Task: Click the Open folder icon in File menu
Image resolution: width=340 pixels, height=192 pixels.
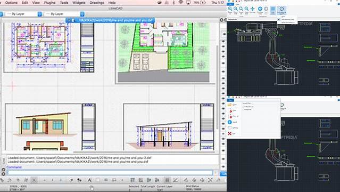Action: point(230,105)
